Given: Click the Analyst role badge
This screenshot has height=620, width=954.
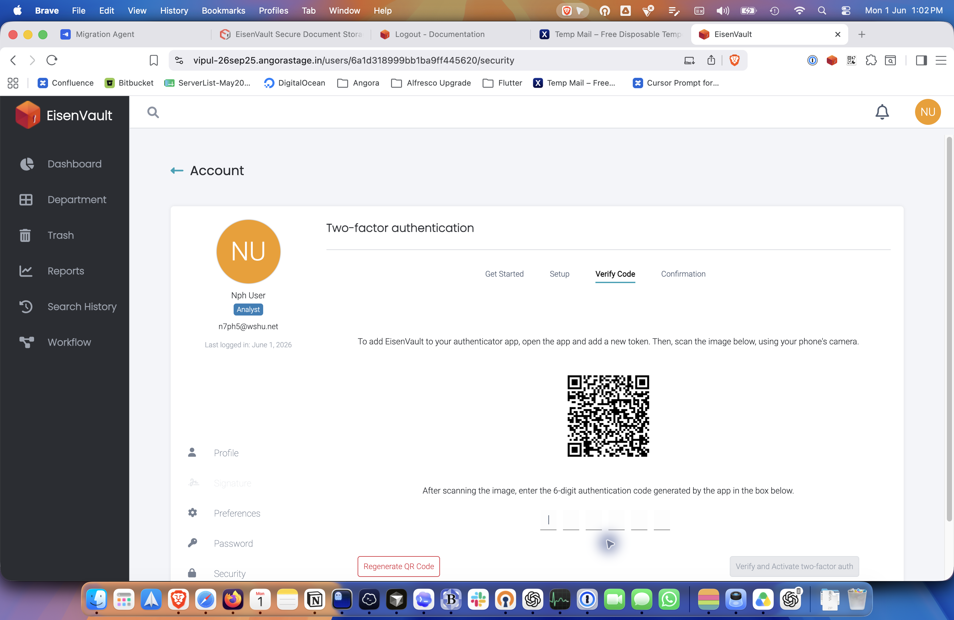Looking at the screenshot, I should click(x=248, y=310).
